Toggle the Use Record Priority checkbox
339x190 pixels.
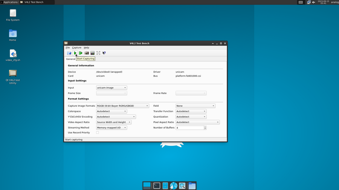[x=98, y=133]
